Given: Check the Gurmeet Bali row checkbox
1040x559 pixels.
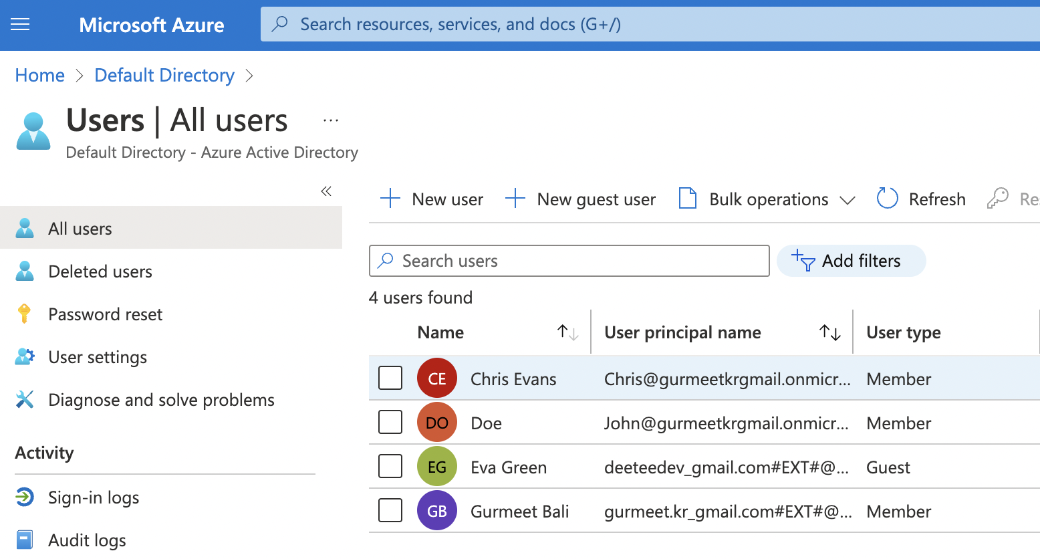Looking at the screenshot, I should [x=390, y=510].
